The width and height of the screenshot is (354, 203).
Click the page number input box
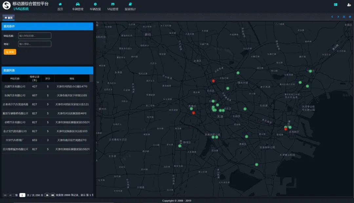click(22, 195)
